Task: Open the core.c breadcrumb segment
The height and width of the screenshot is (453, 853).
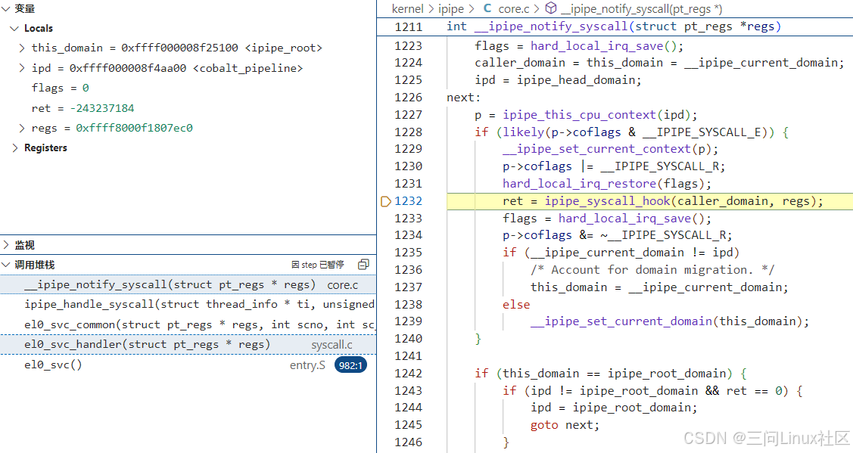Action: [513, 9]
